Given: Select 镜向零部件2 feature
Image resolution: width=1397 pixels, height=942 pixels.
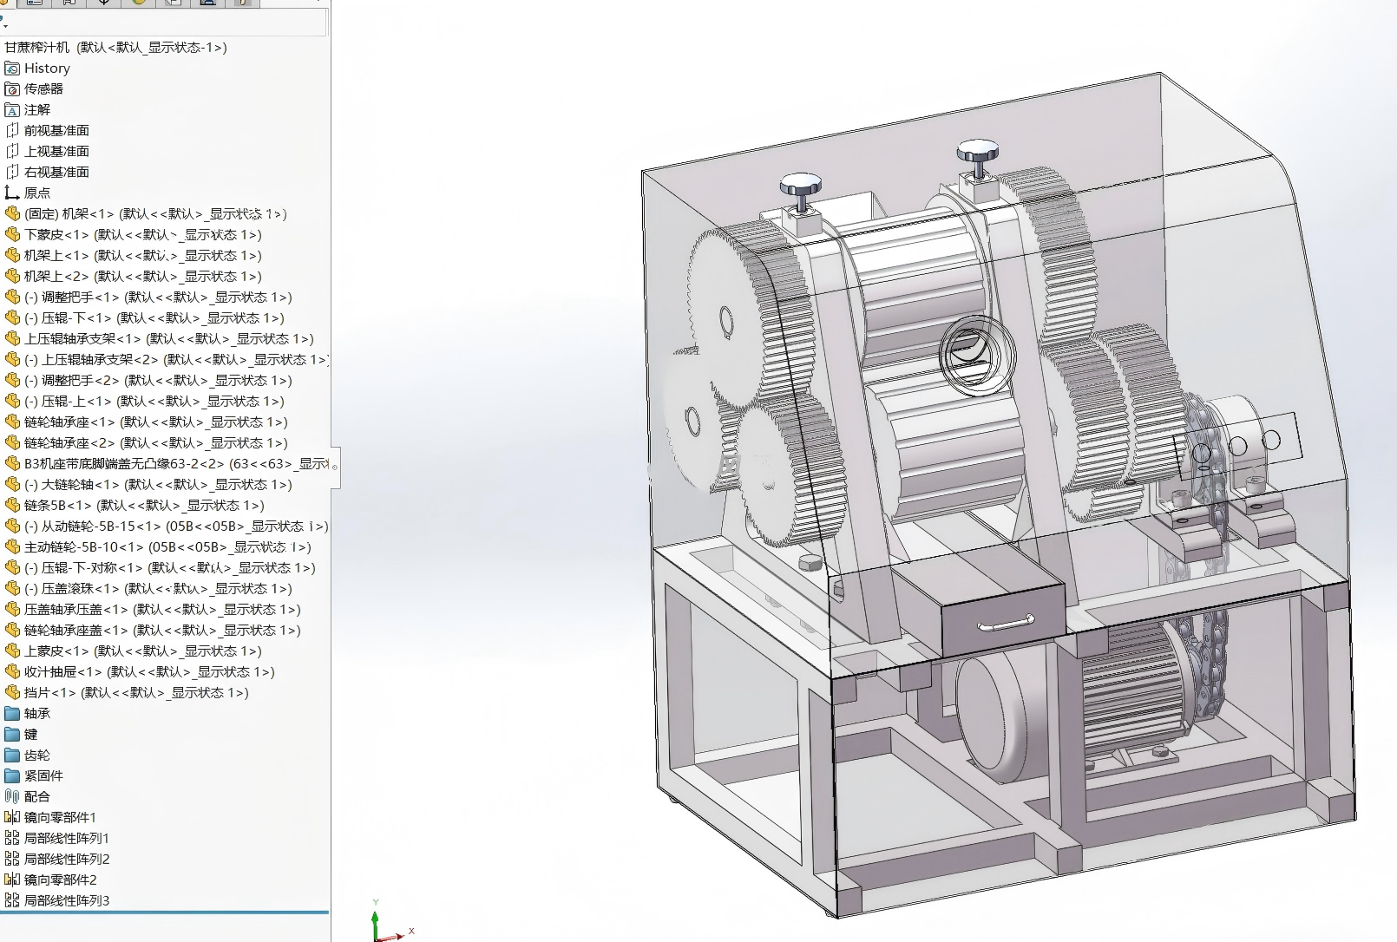Looking at the screenshot, I should click(x=61, y=880).
